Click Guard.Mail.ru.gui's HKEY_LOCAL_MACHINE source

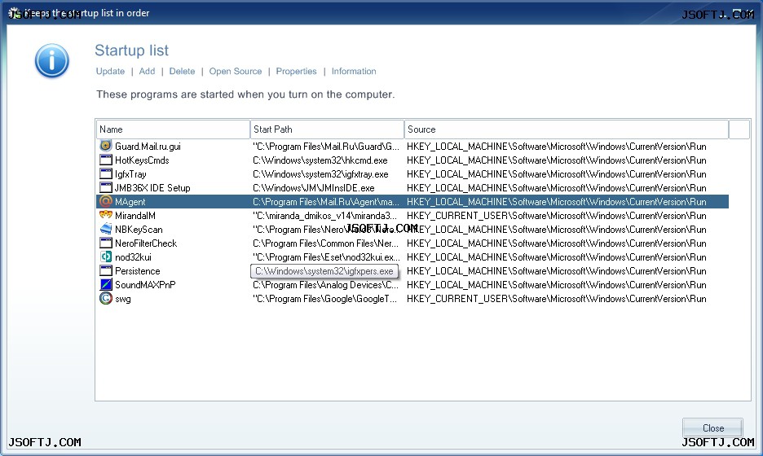[556, 147]
